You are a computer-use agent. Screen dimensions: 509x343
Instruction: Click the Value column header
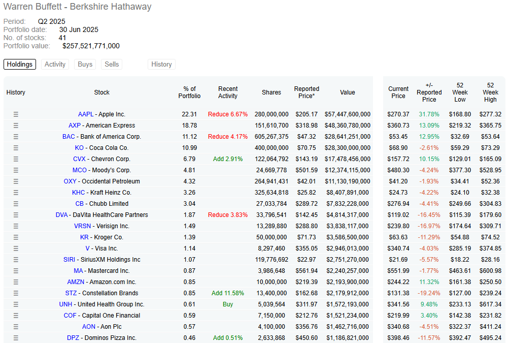[x=348, y=92]
